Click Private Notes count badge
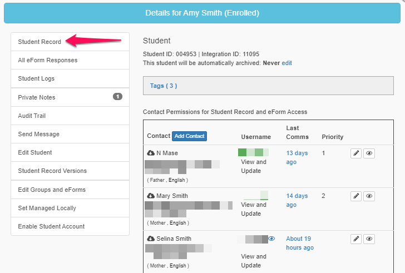This screenshot has width=405, height=273. point(117,97)
